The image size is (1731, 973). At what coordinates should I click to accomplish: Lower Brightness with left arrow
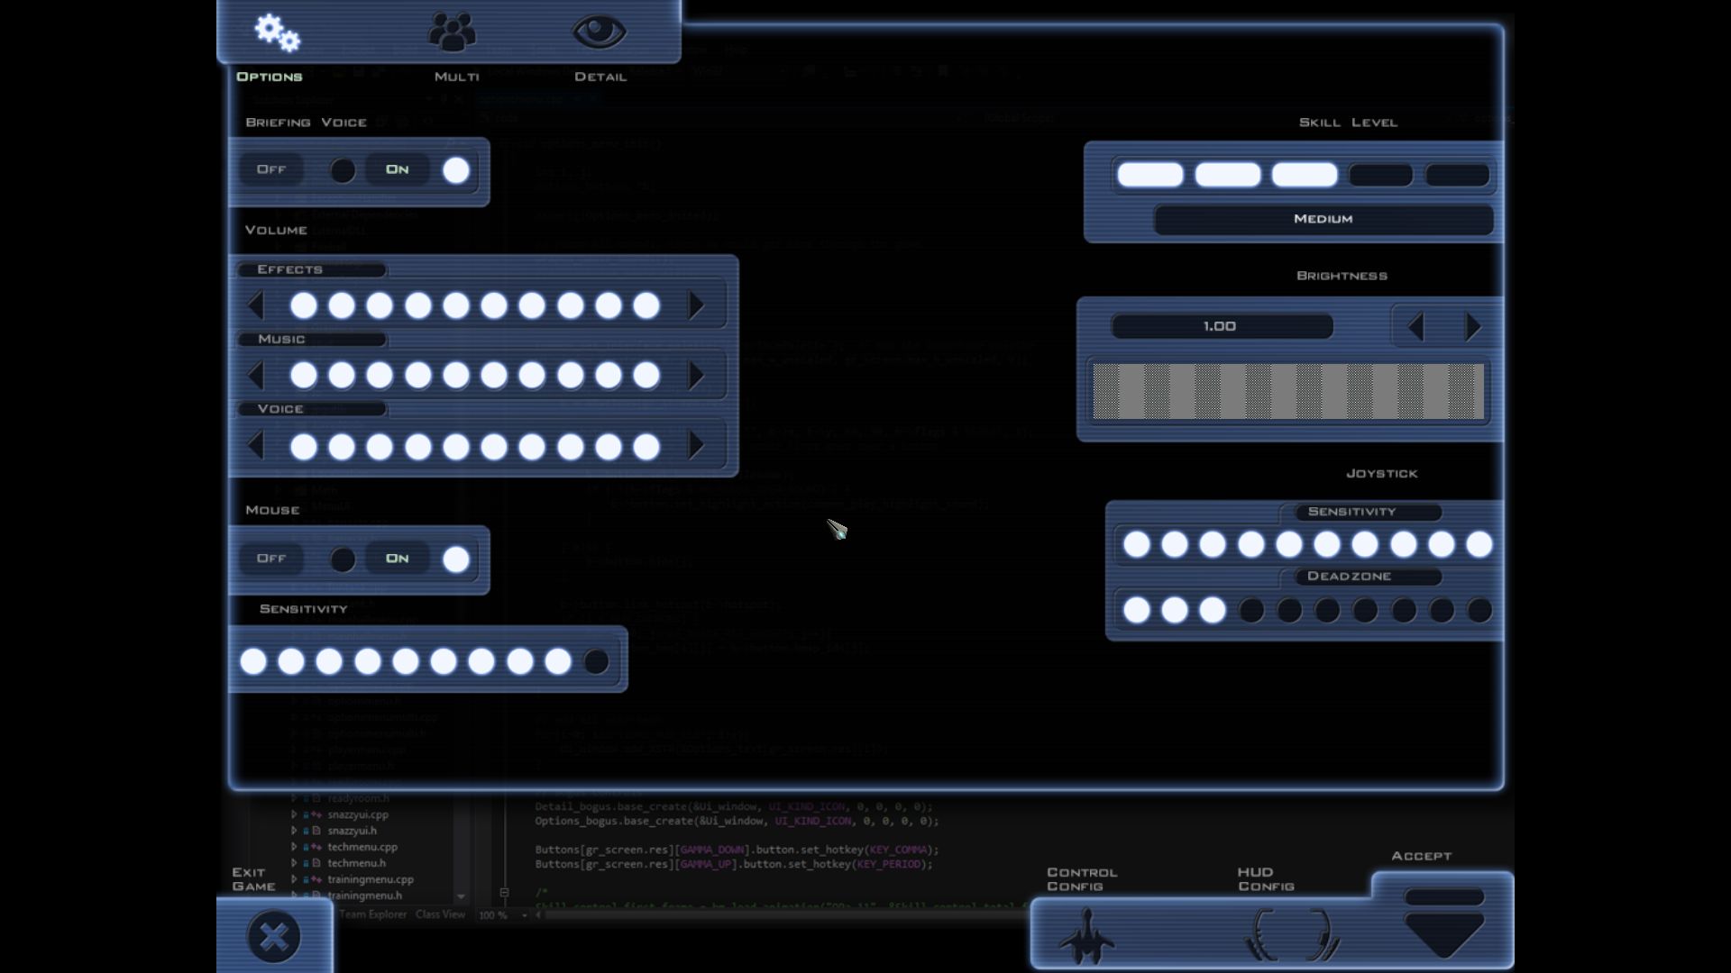tap(1415, 326)
